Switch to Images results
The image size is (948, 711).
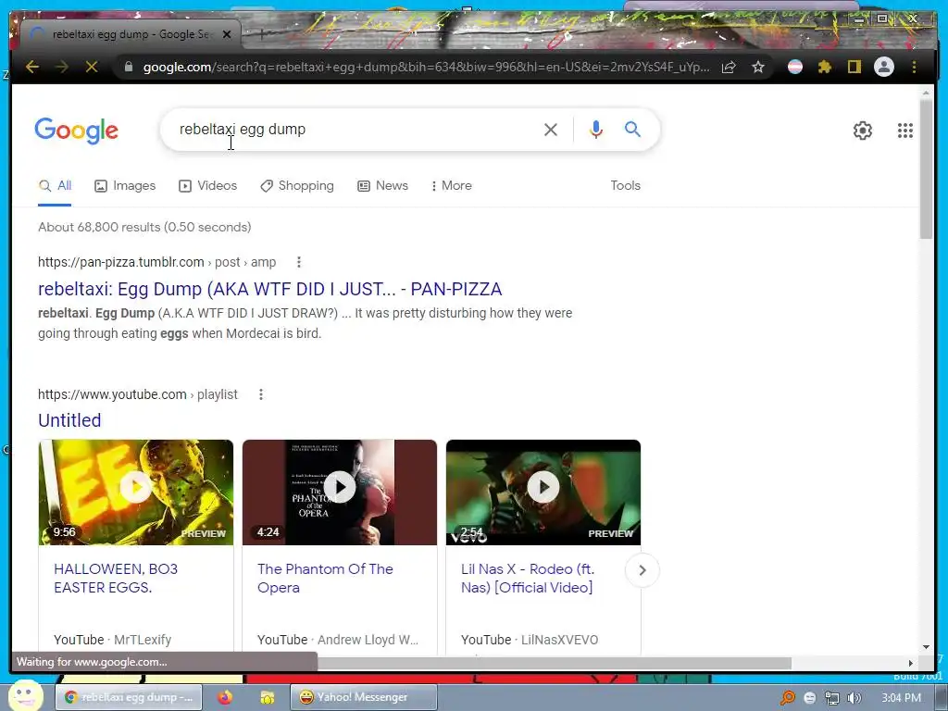pyautogui.click(x=125, y=185)
